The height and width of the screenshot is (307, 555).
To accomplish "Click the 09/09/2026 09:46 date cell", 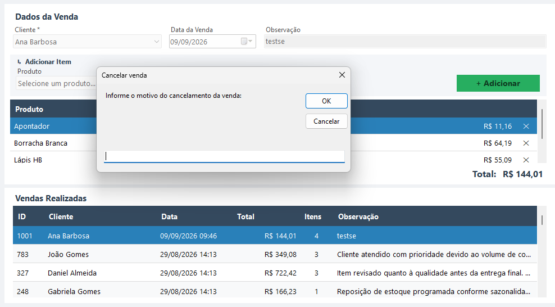I will point(188,236).
